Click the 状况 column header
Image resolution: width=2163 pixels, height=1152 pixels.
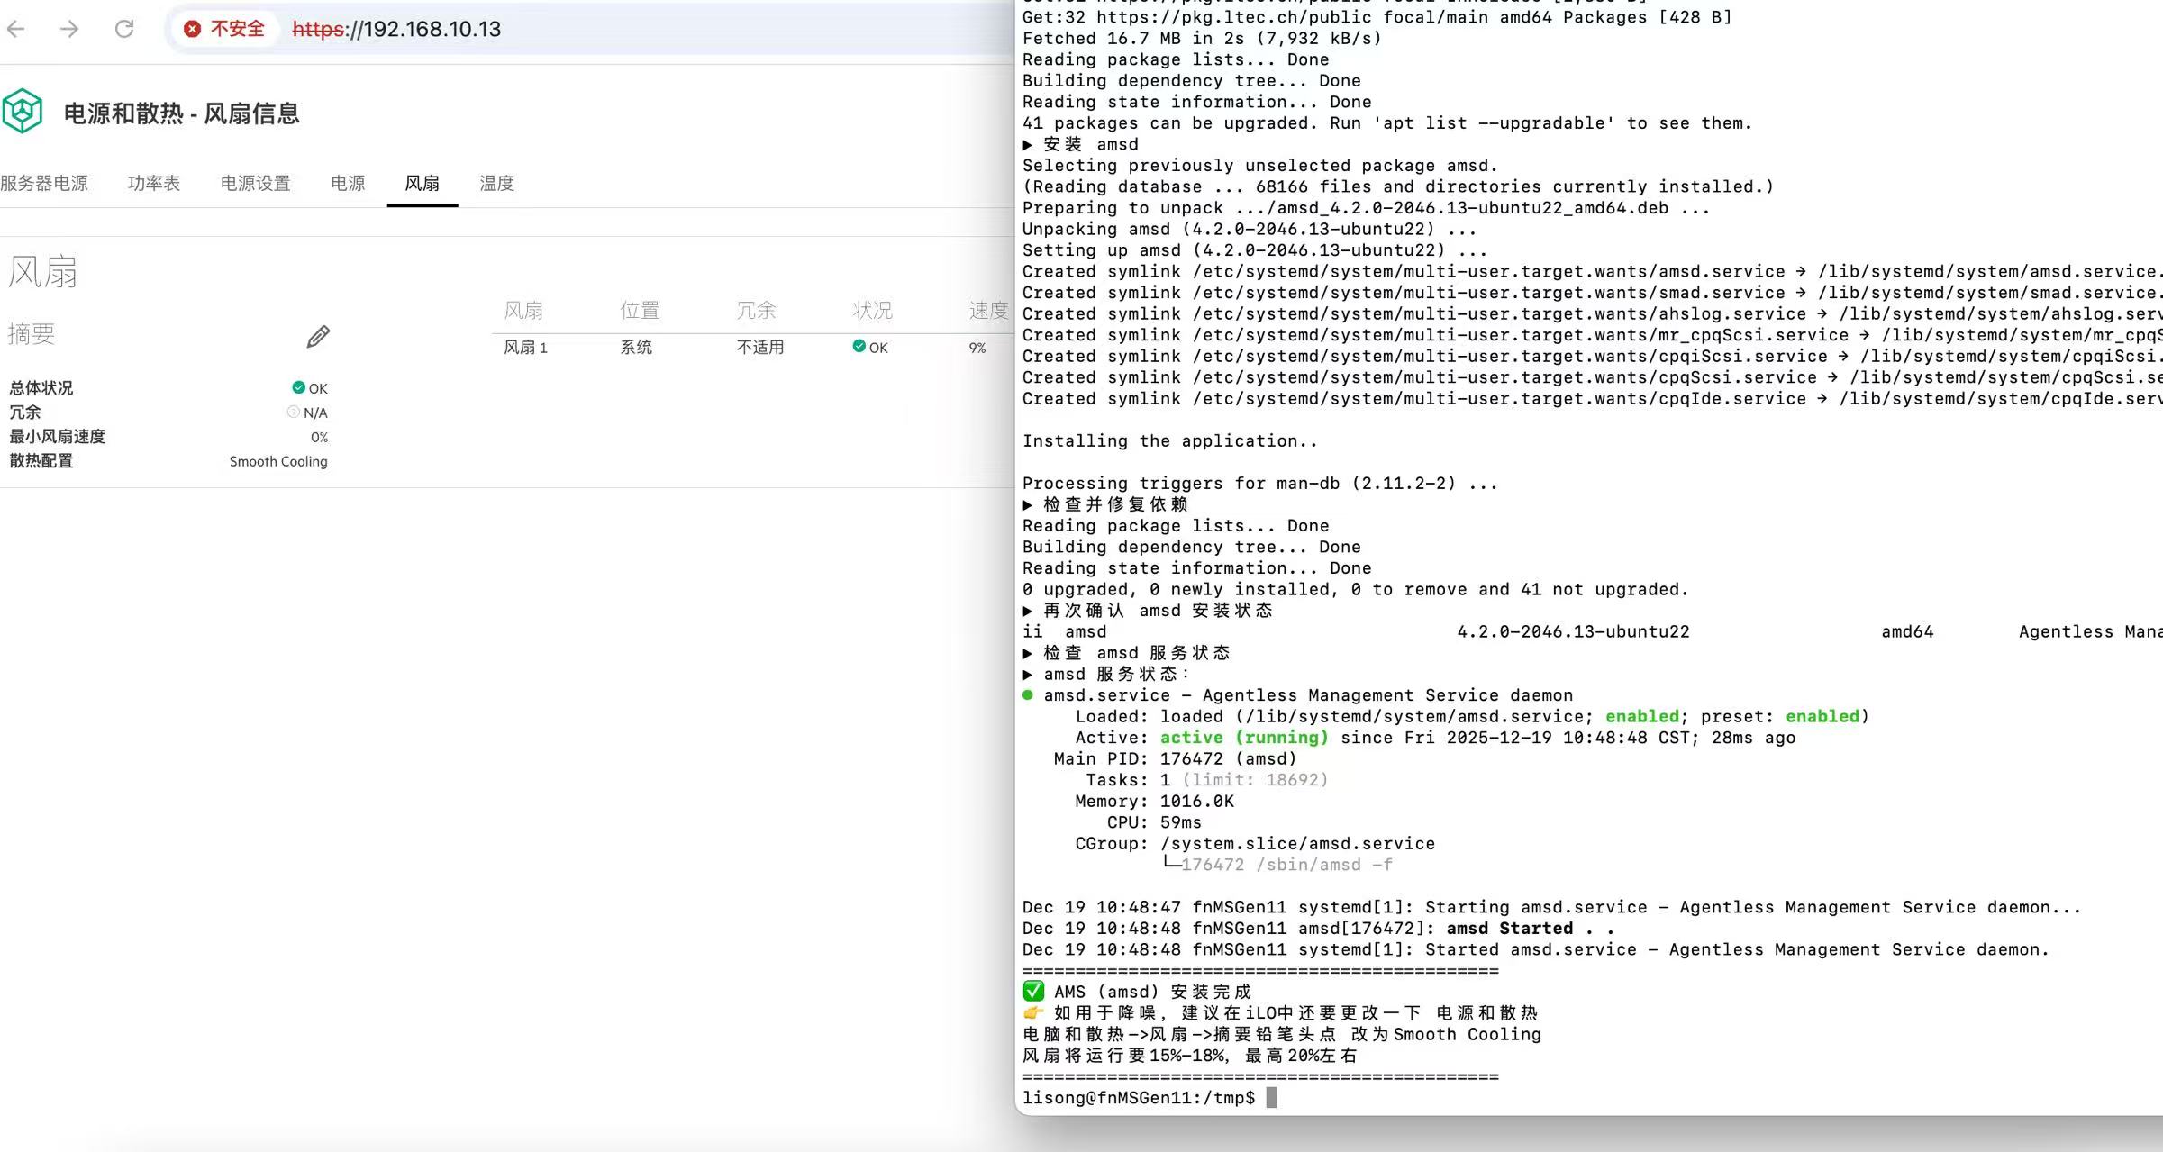(x=872, y=311)
